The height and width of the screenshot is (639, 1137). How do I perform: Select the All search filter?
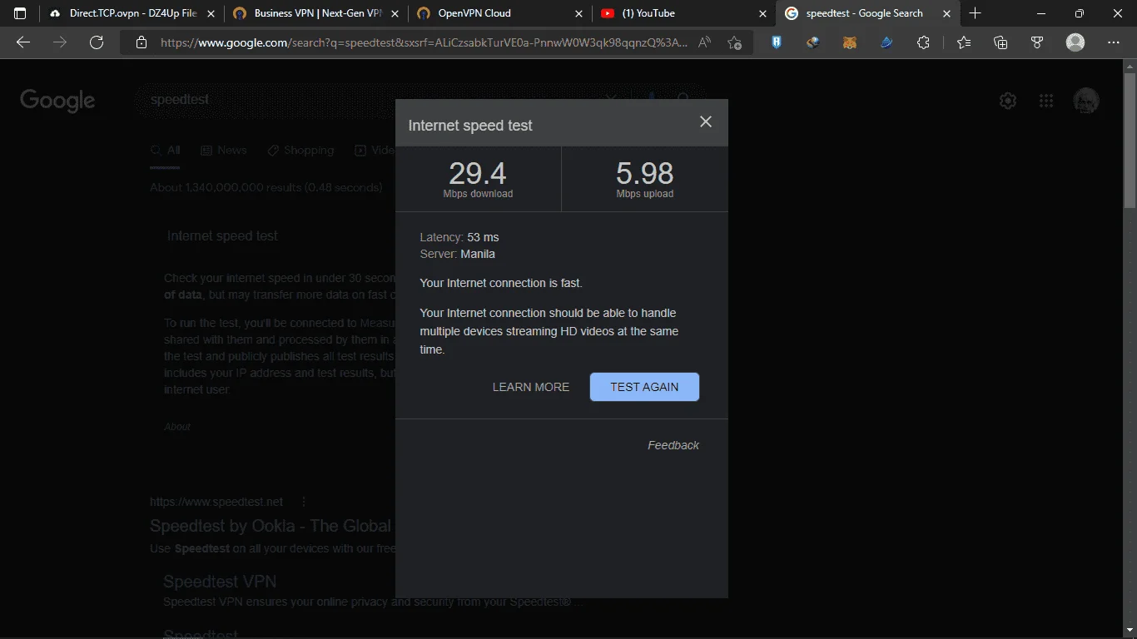(x=166, y=151)
